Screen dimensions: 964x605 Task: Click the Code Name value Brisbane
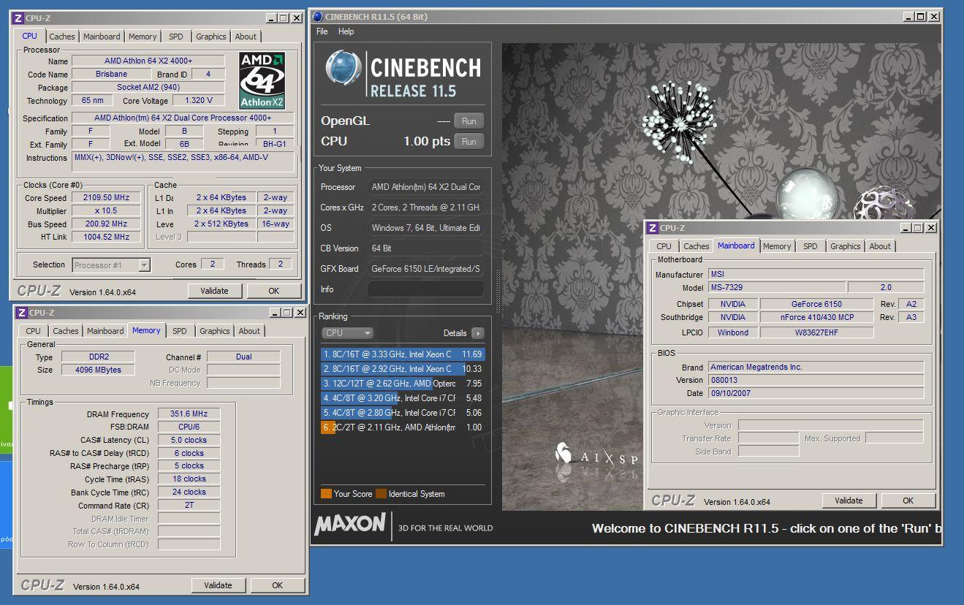(x=111, y=75)
